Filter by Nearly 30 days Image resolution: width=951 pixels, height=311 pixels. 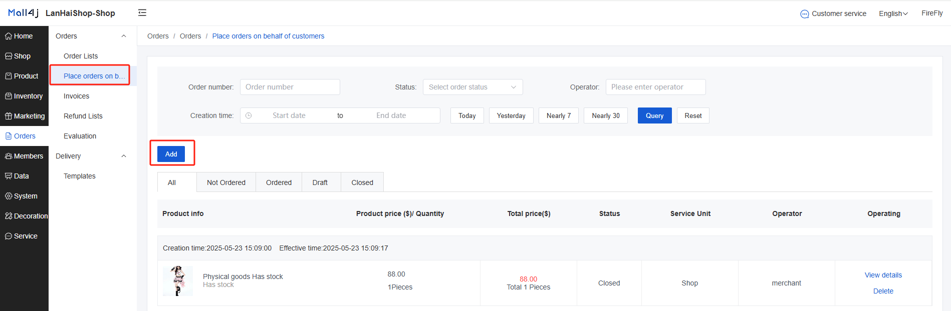click(x=606, y=115)
